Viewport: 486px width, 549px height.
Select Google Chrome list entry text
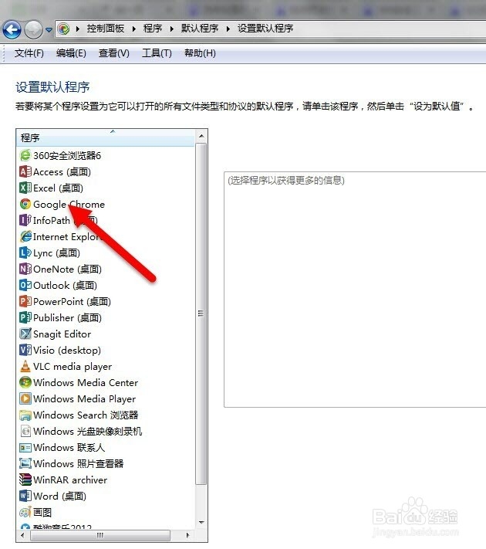click(69, 205)
